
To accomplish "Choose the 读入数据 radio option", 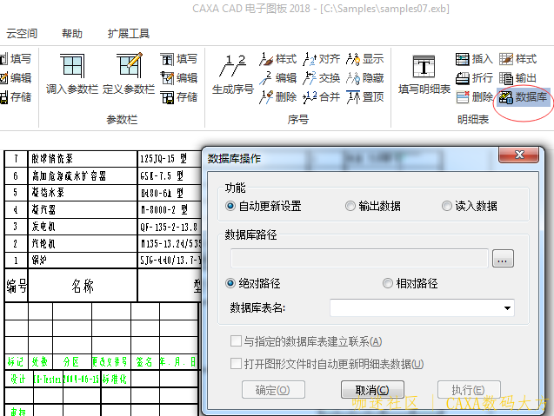I will coord(448,207).
